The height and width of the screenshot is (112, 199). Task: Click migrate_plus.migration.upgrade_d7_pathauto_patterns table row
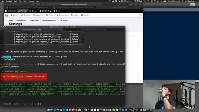42,42
